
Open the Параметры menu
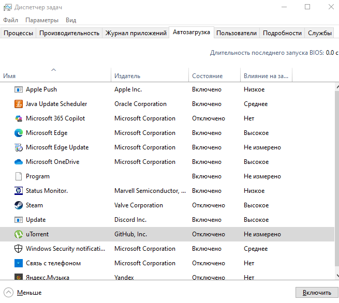coord(42,20)
